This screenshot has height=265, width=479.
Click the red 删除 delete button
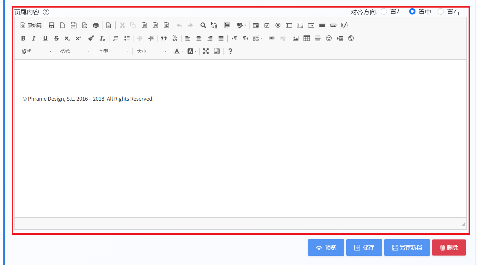pyautogui.click(x=449, y=247)
